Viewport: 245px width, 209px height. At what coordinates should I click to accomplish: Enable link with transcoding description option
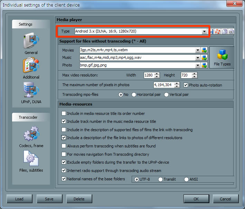pyautogui.click(x=64, y=129)
